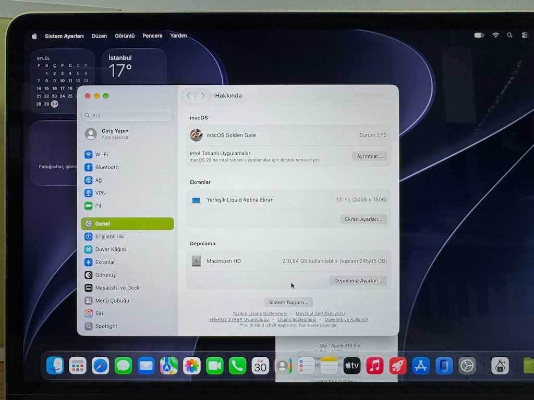Open the Apple menu
Screen dimensions: 534x400
click(34, 36)
